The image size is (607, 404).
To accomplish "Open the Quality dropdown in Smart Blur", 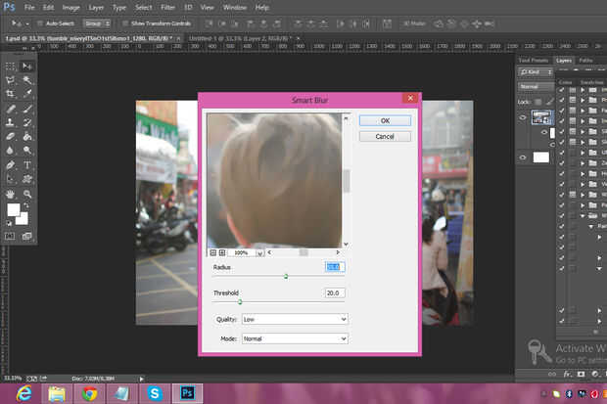I will pyautogui.click(x=295, y=318).
